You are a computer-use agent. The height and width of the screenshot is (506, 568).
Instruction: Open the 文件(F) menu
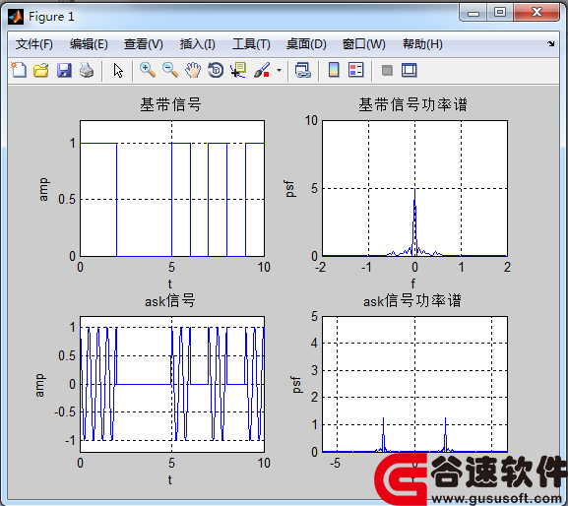tap(34, 44)
